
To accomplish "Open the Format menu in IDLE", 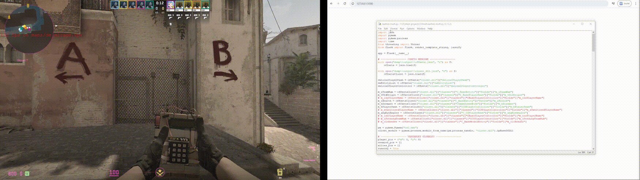I will tap(394, 29).
